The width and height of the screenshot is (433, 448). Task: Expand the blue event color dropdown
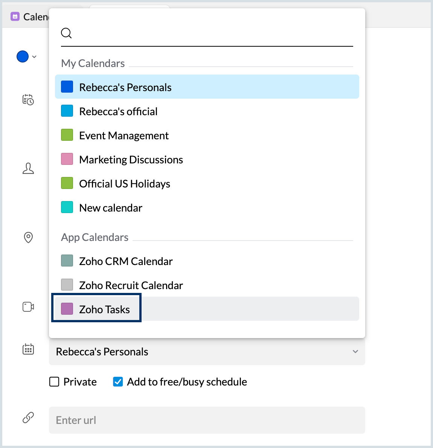click(34, 57)
